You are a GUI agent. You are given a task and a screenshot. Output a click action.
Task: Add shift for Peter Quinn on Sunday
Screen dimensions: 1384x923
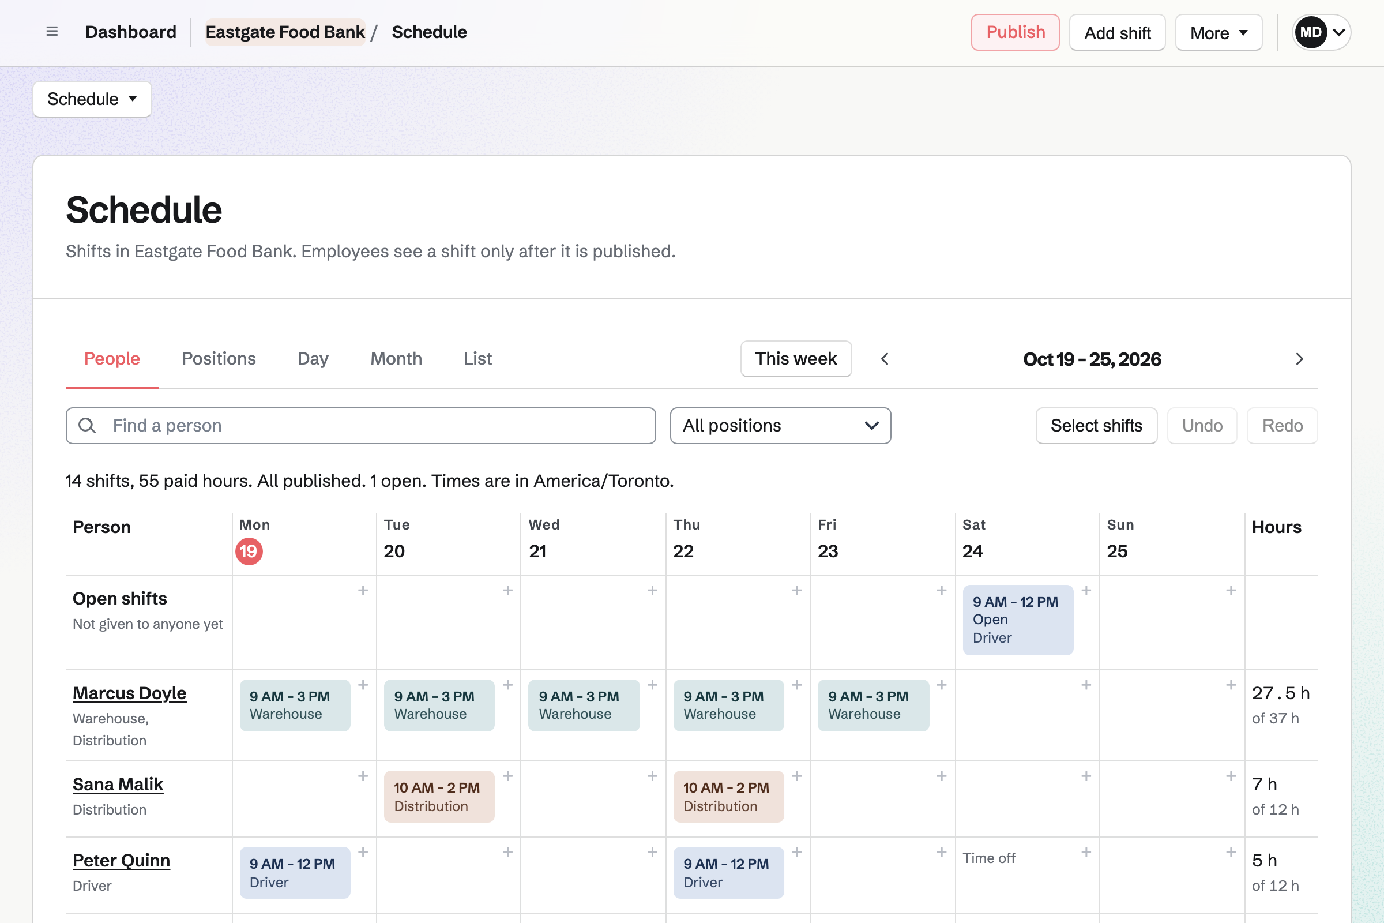click(1231, 853)
